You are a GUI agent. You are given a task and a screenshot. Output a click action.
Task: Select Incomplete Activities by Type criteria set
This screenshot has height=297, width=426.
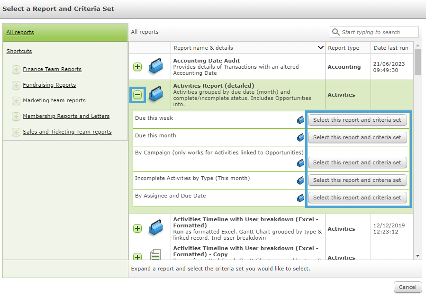pos(357,180)
